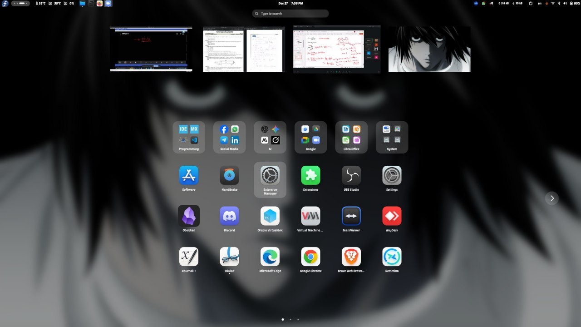Open Google Chrome
Viewport: 581px width, 327px height.
[x=310, y=257]
